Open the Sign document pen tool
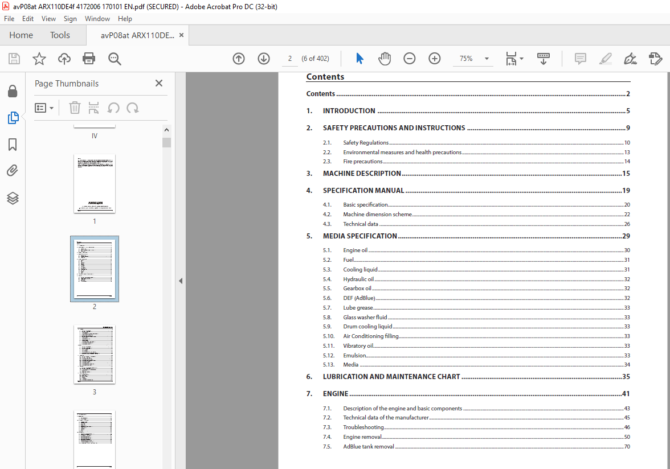This screenshot has width=670, height=469. [630, 59]
